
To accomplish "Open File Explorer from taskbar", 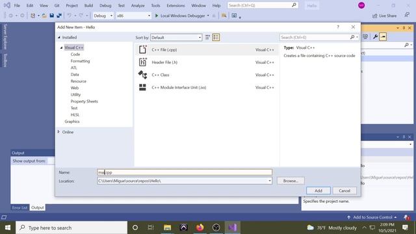I will (x=168, y=227).
